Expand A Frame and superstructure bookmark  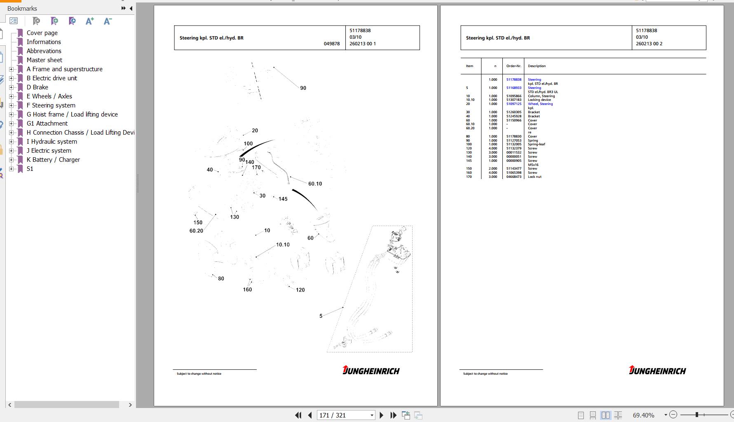click(11, 69)
